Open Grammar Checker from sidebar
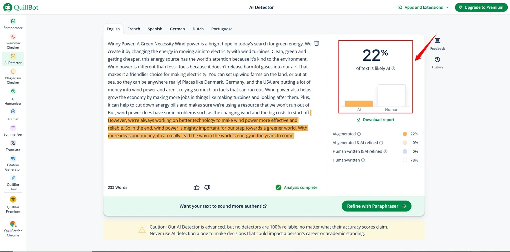Image resolution: width=510 pixels, height=252 pixels. coord(13,42)
